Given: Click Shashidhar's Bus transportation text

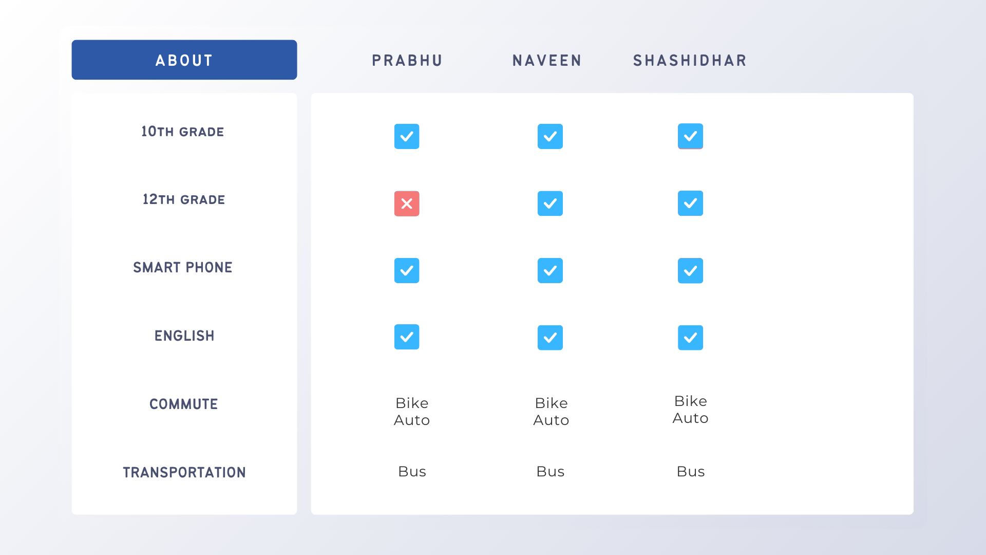Looking at the screenshot, I should (x=691, y=471).
